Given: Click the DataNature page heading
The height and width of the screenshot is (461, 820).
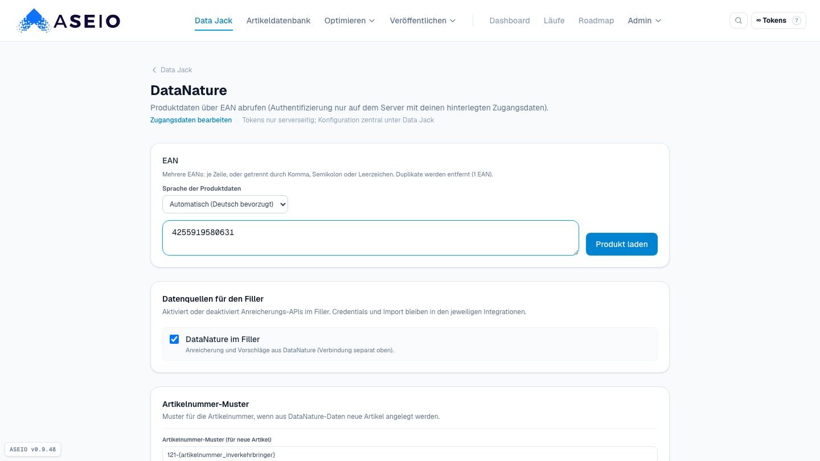Looking at the screenshot, I should click(188, 90).
